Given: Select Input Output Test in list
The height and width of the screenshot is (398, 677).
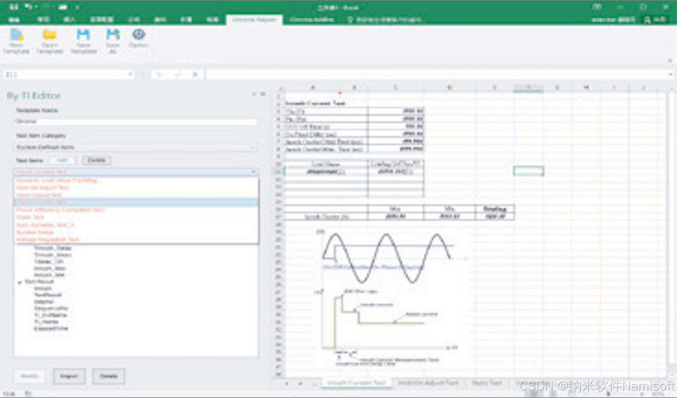Looking at the screenshot, I should point(136,195).
